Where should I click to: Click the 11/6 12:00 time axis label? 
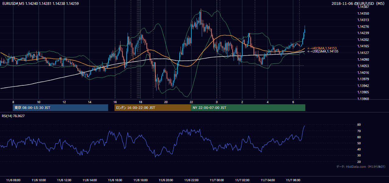[x=64, y=180]
